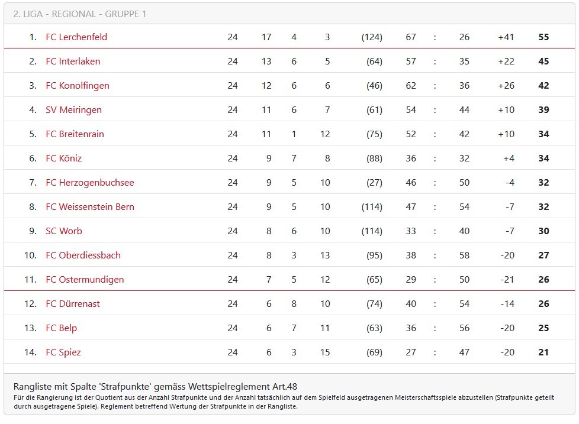The image size is (579, 424).
Task: Click the FC Herzogenbuchsee link
Action: point(90,183)
